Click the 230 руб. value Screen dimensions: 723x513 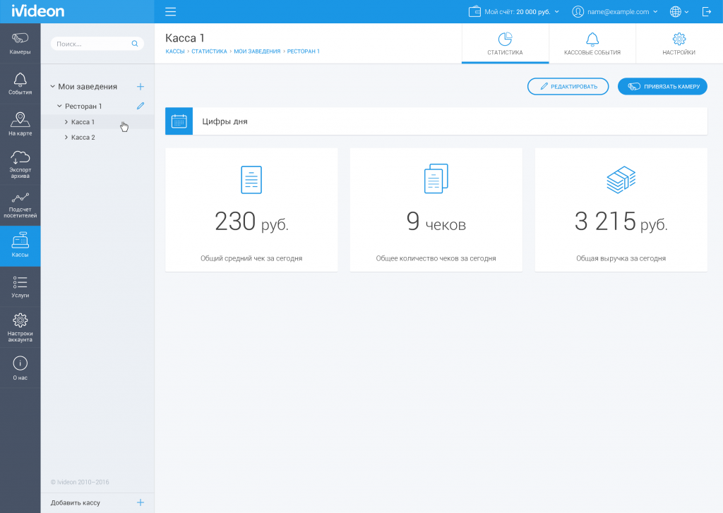point(251,222)
